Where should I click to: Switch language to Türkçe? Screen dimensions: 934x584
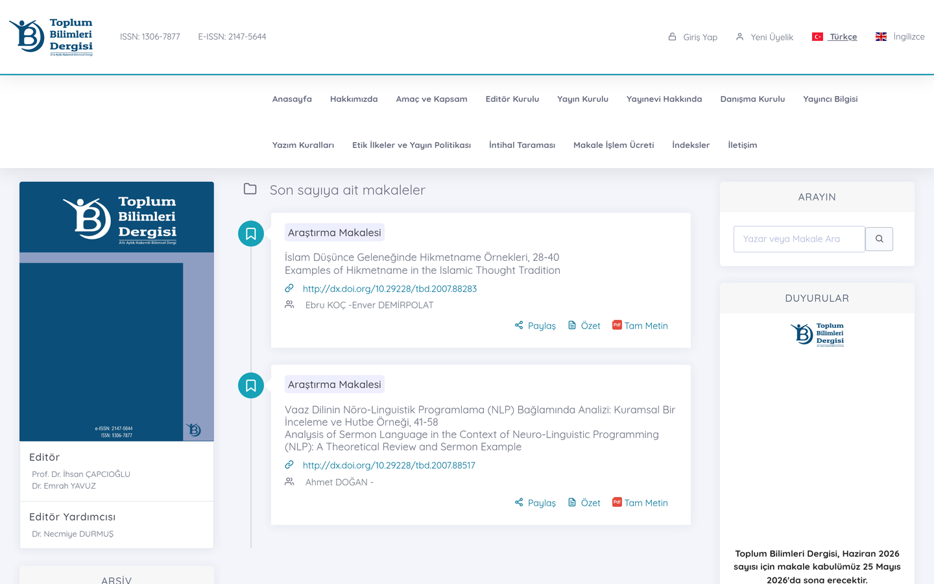[843, 37]
